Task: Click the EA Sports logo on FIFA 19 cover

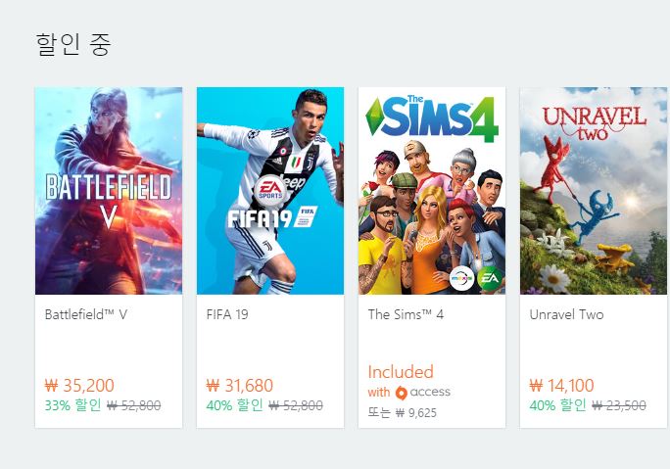Action: pyautogui.click(x=269, y=189)
